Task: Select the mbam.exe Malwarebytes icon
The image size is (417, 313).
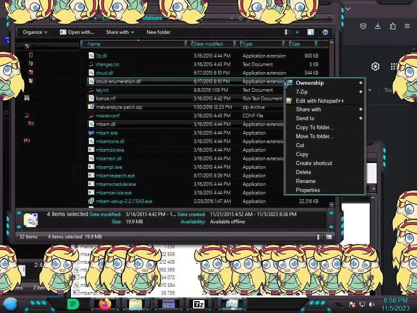Action: pos(91,132)
